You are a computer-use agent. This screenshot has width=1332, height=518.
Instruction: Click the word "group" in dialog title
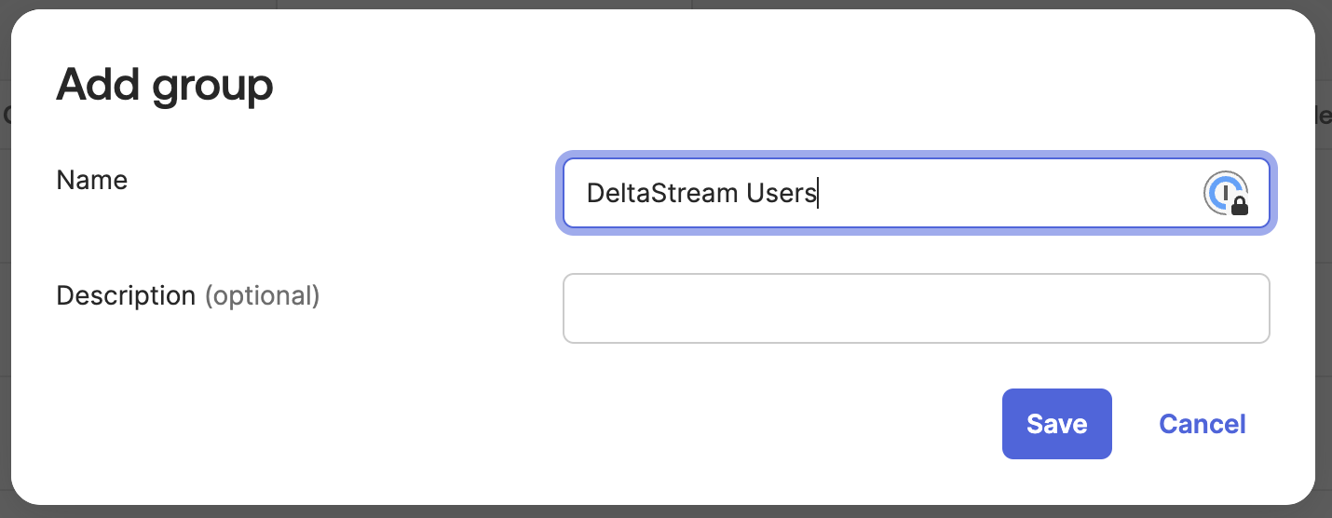point(212,88)
